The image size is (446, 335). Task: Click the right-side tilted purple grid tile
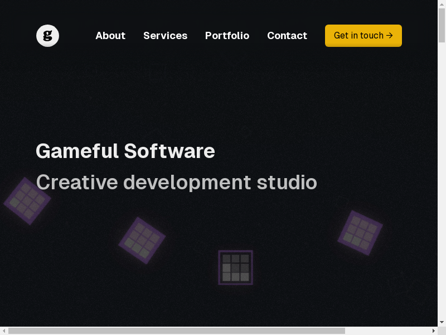[x=360, y=232]
